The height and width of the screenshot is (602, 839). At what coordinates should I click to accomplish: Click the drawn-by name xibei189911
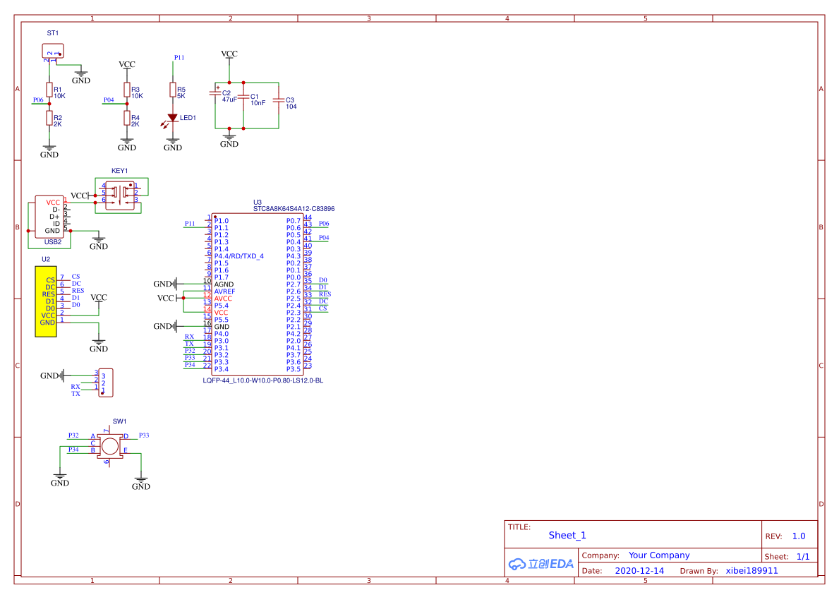click(x=752, y=570)
